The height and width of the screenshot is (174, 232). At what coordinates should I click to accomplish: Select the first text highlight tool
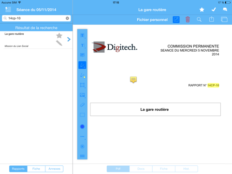point(82,35)
